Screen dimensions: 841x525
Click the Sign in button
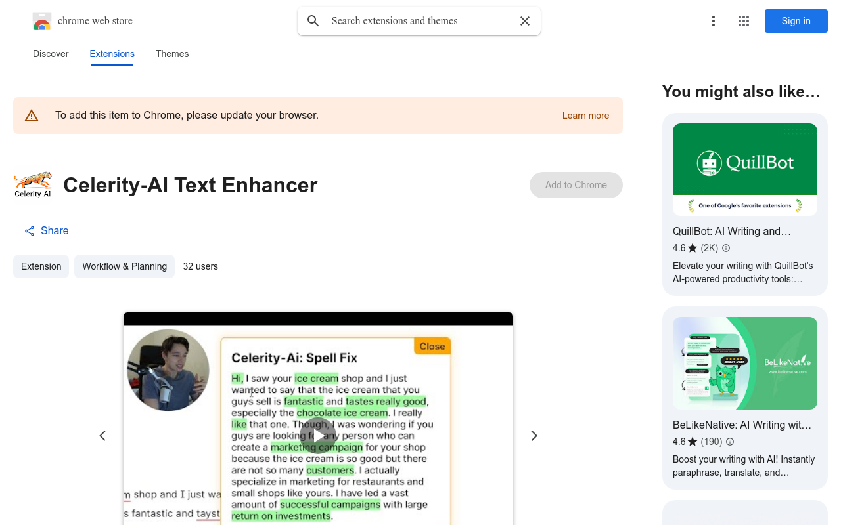796,21
